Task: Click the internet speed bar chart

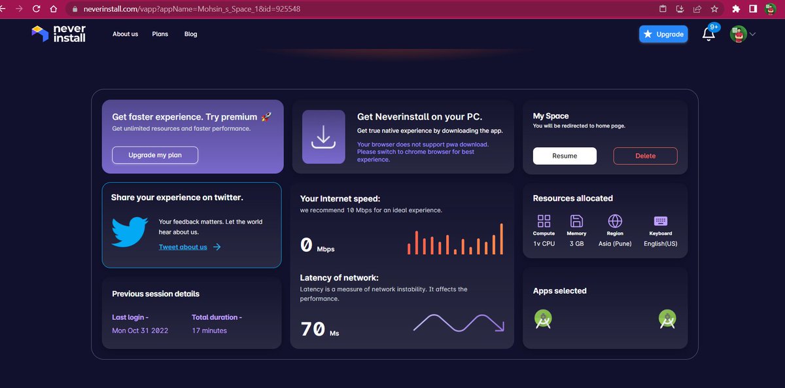Action: (x=455, y=239)
